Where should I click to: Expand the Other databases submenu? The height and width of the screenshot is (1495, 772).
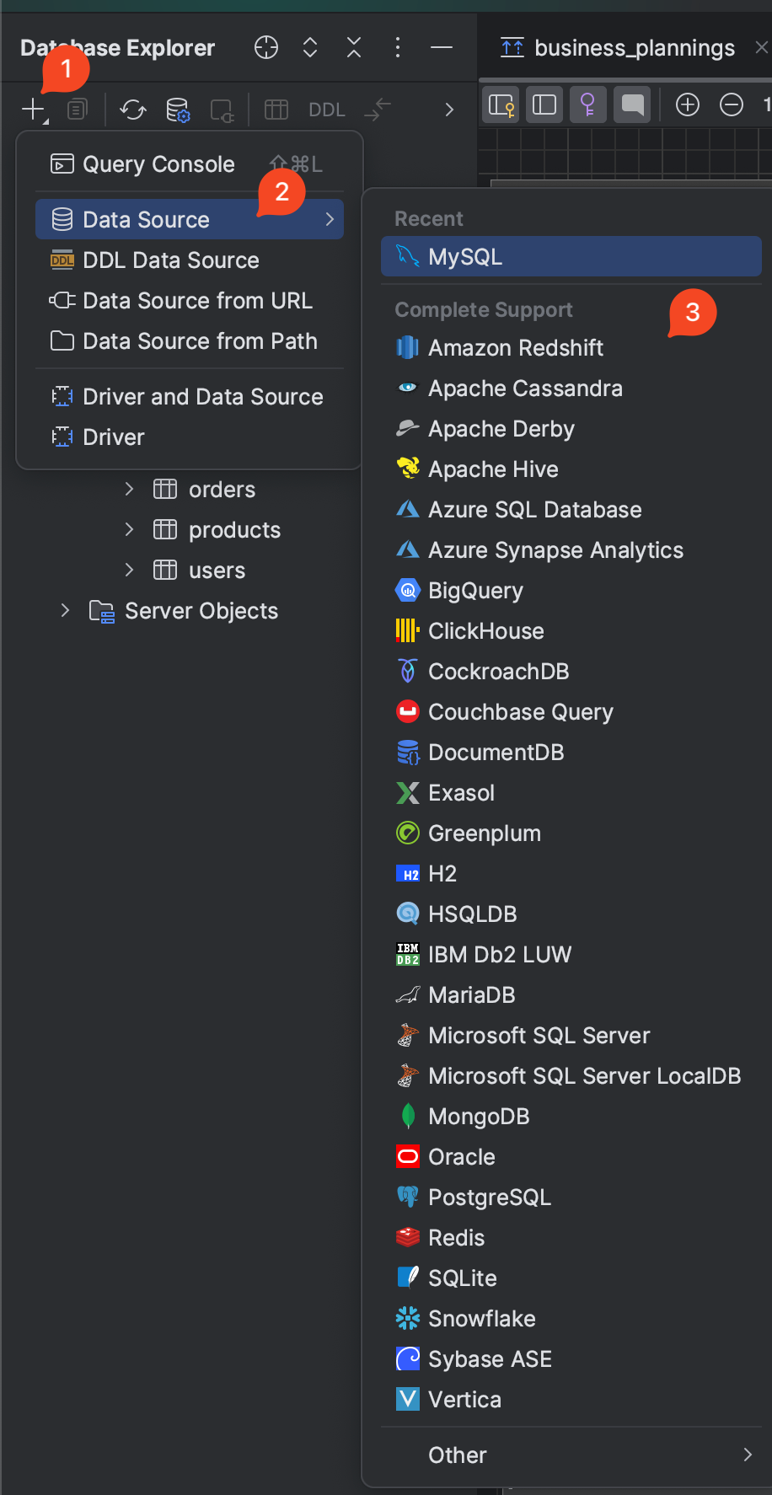pyautogui.click(x=747, y=1455)
